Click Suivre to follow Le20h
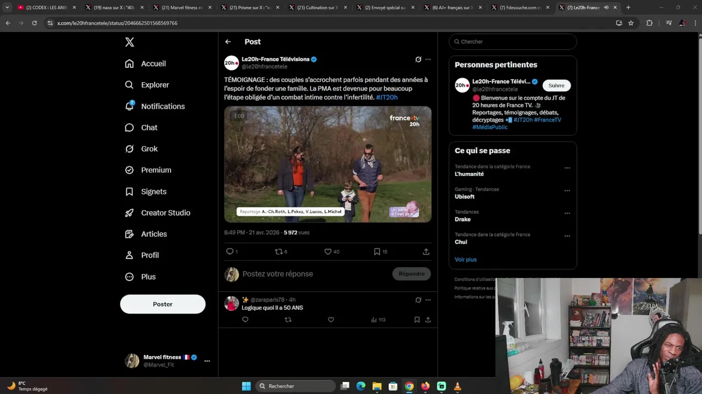The height and width of the screenshot is (394, 702). coord(556,85)
